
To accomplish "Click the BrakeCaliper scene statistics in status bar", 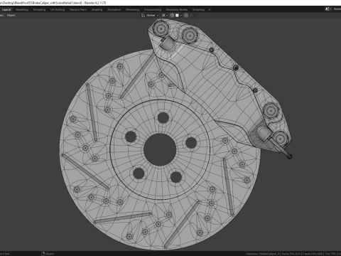I will point(293,254).
